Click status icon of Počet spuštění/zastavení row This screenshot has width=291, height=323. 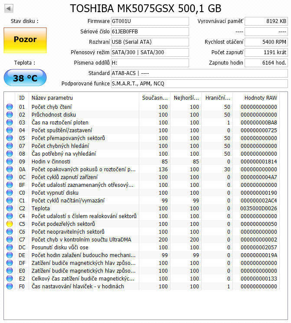[10, 130]
